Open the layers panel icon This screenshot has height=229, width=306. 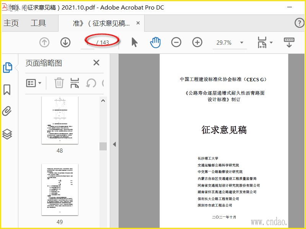click(x=7, y=134)
